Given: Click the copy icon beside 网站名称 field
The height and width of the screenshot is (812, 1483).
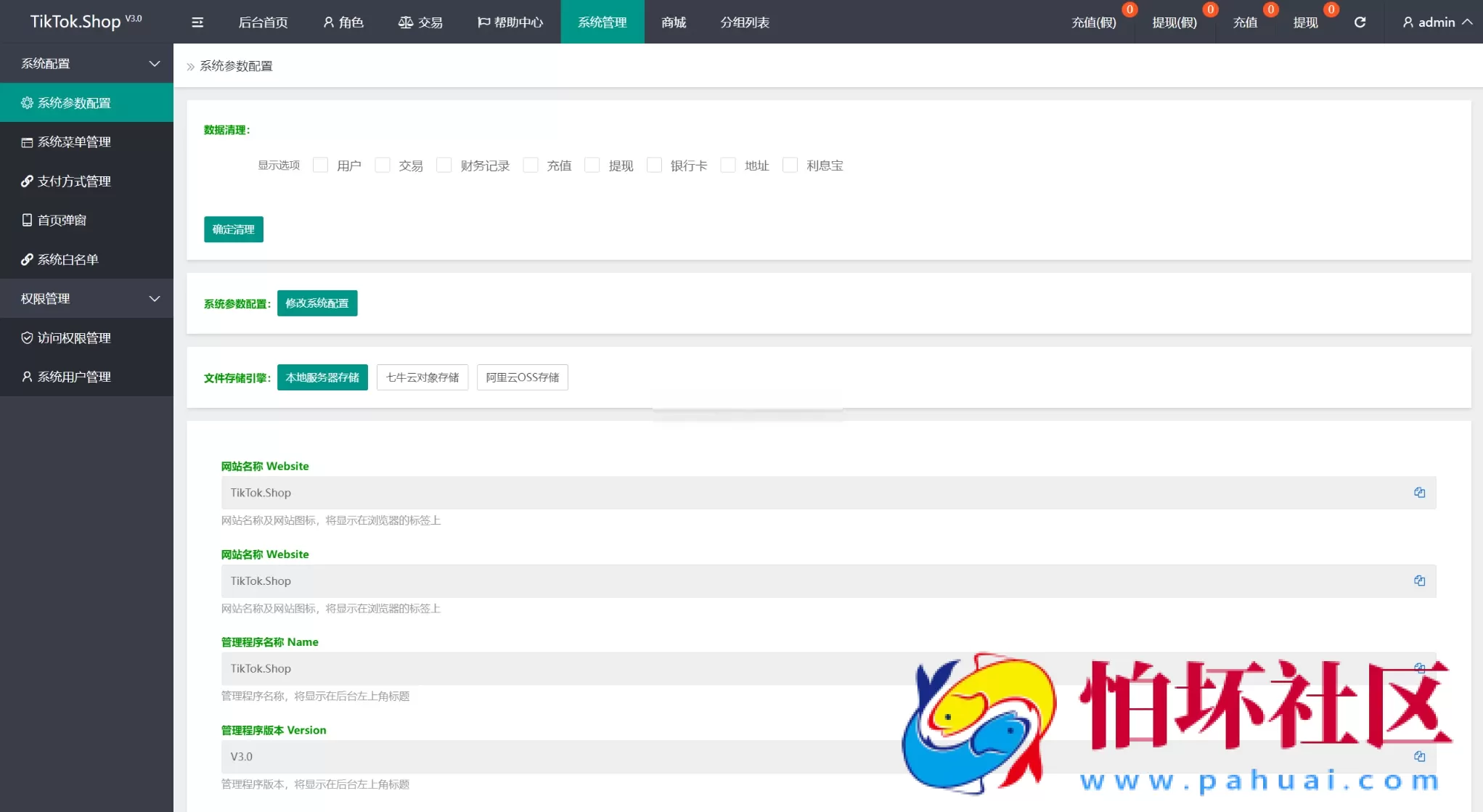Looking at the screenshot, I should 1420,492.
